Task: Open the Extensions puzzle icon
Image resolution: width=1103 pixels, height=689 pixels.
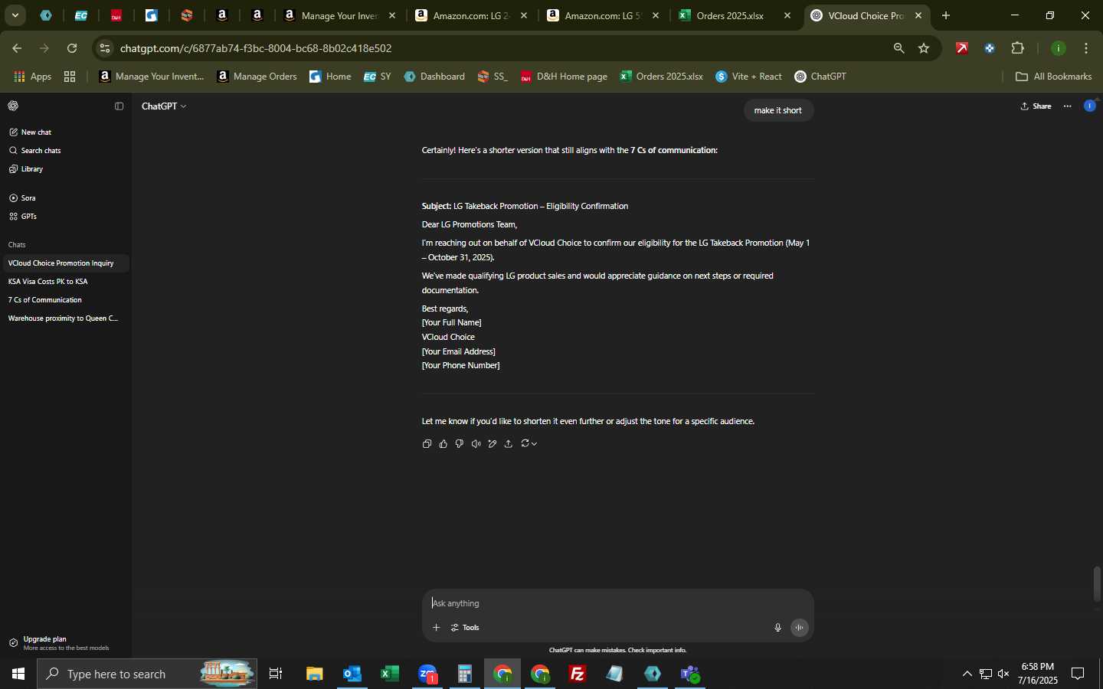Action: coord(1018,48)
